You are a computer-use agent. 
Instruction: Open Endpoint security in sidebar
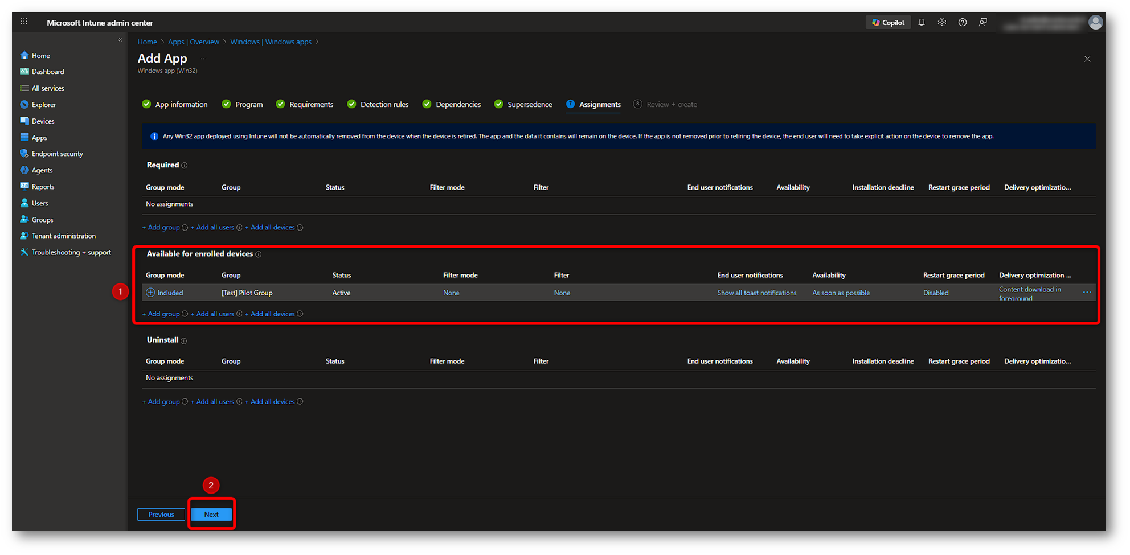coord(57,154)
